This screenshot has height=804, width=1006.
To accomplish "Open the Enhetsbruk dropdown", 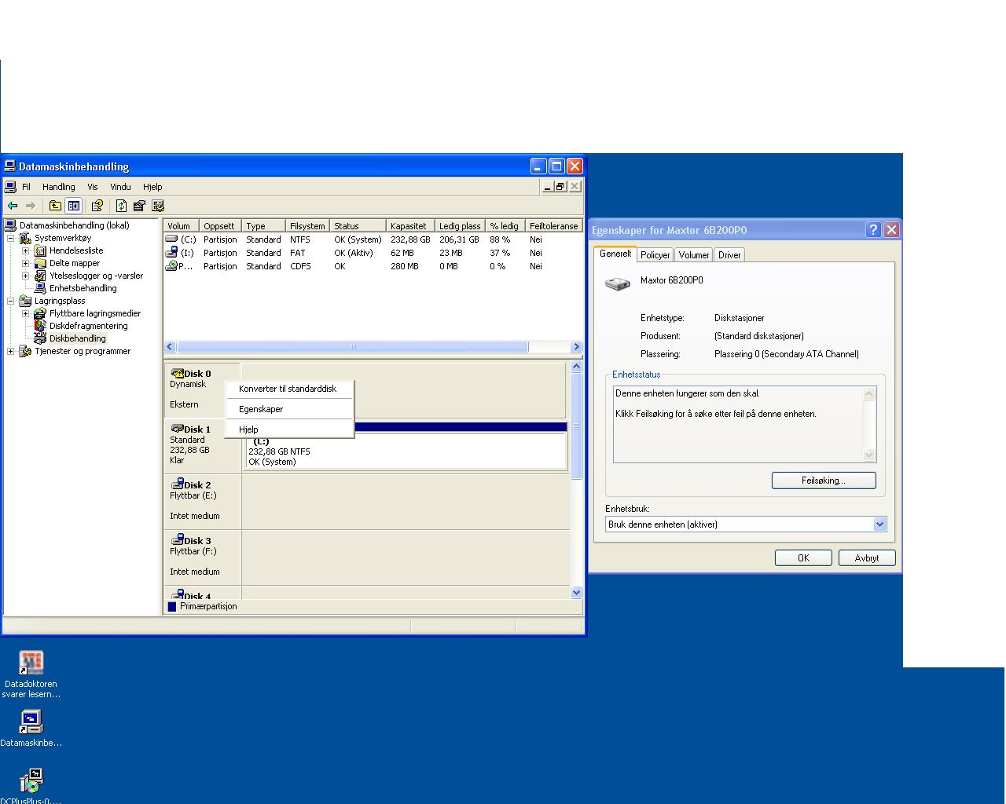I will coord(879,524).
